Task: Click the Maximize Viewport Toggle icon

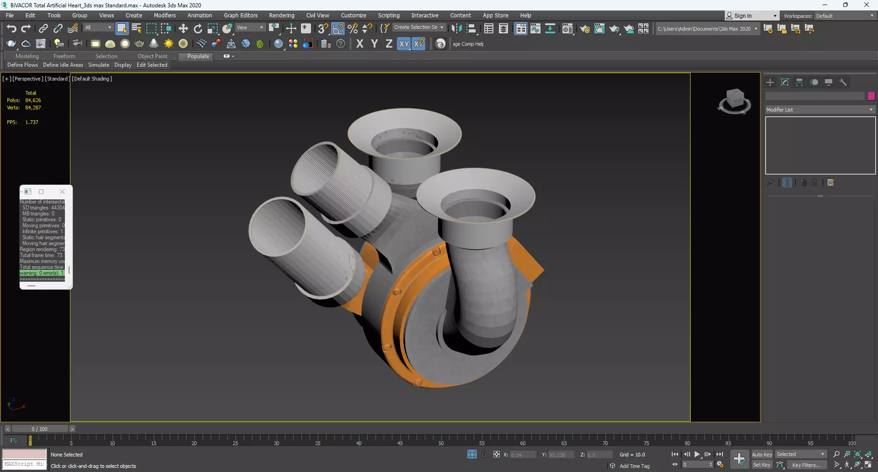Action: coord(868,465)
